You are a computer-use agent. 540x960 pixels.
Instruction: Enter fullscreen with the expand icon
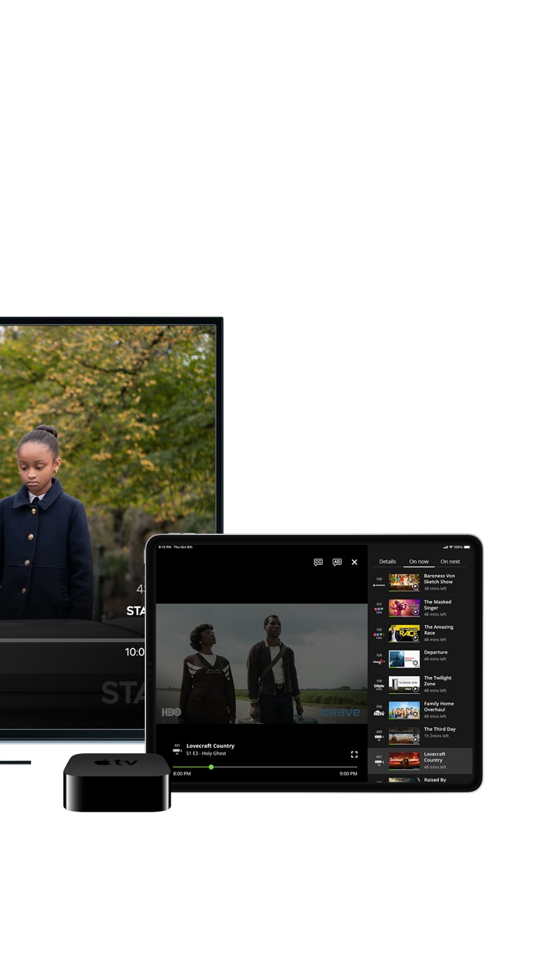click(x=354, y=754)
